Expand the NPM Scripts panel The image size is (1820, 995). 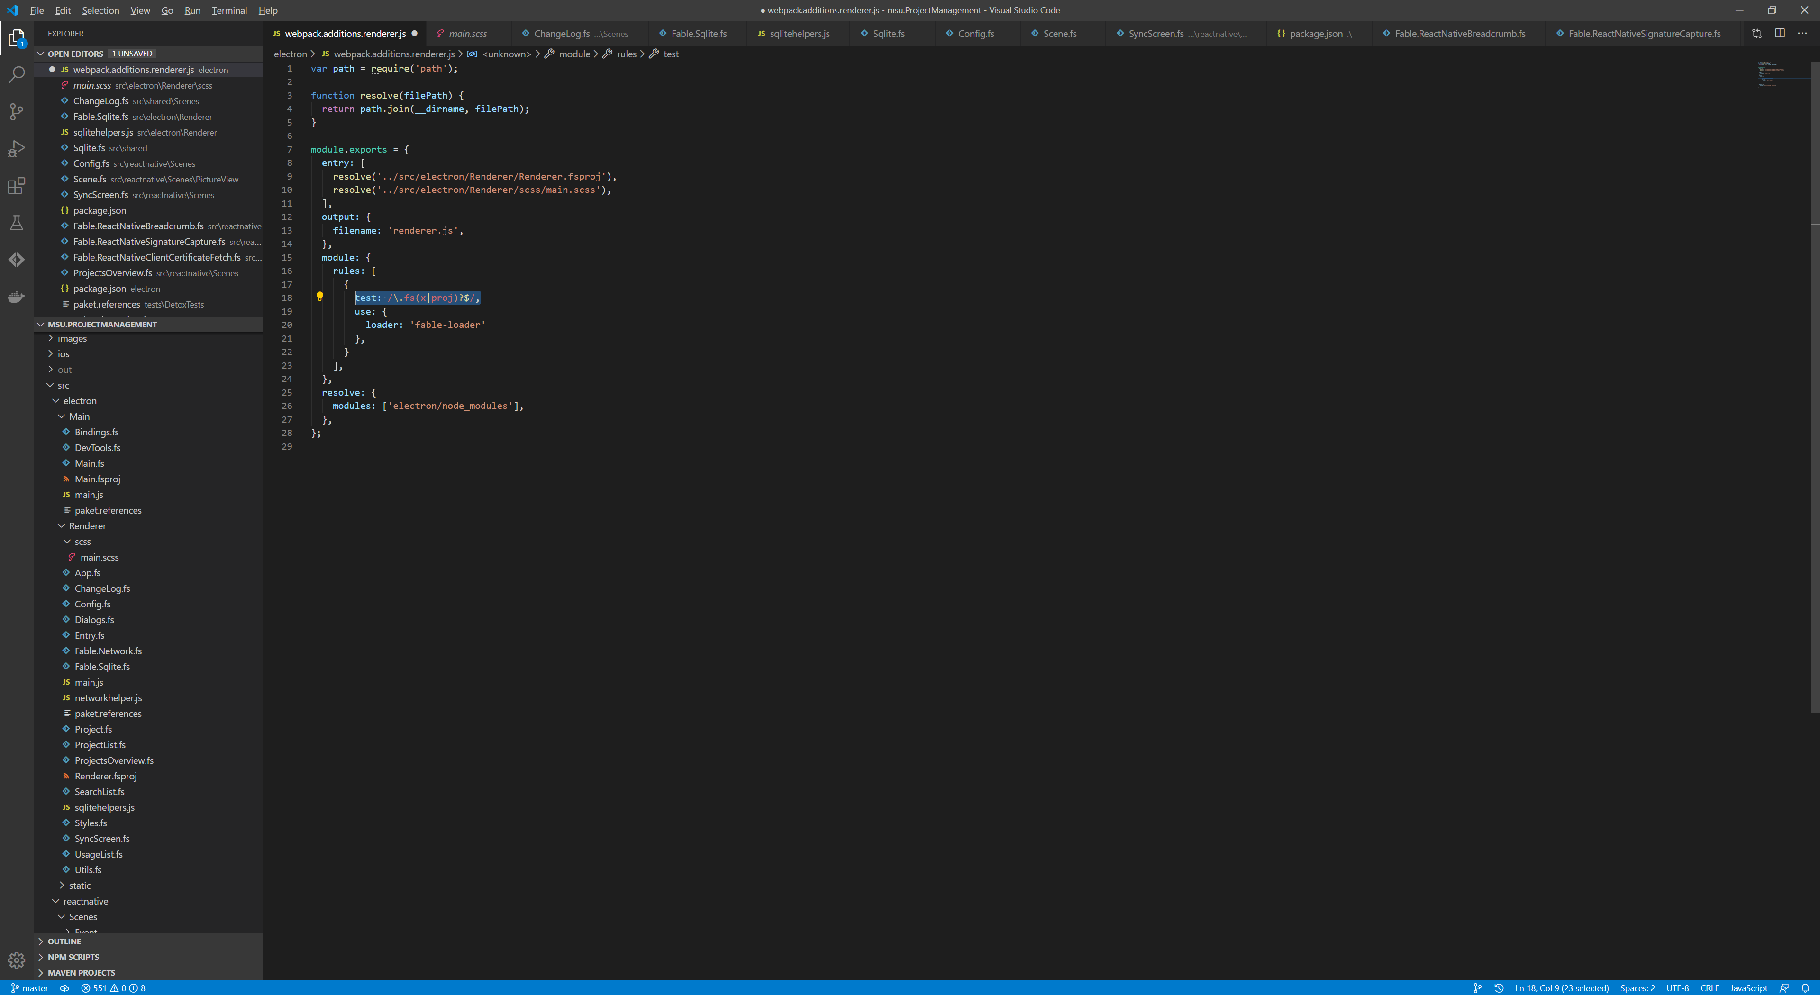[73, 957]
